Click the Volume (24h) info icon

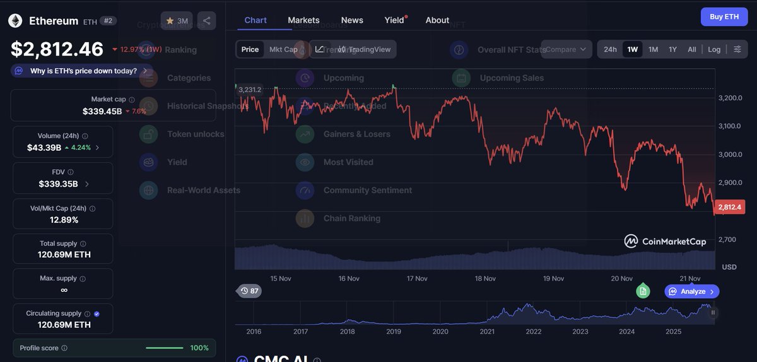click(85, 136)
